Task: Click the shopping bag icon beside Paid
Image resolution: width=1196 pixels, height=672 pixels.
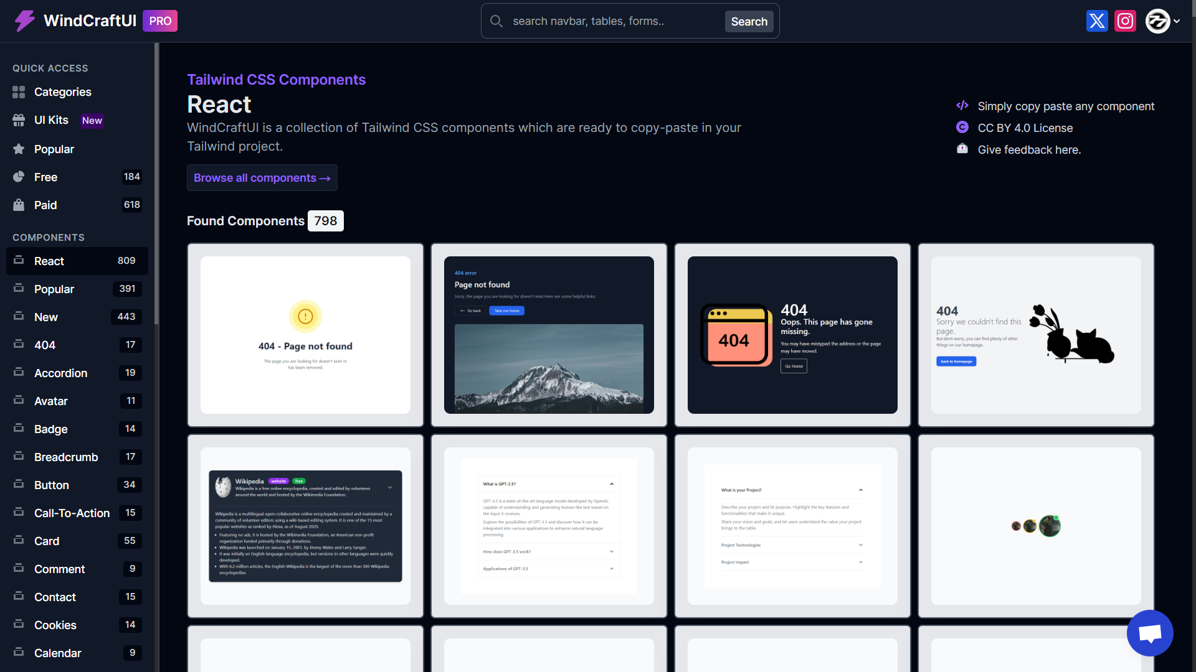Action: [x=19, y=205]
